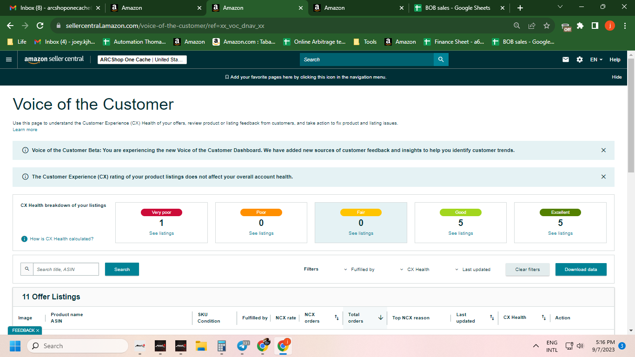
Task: Reload the page with the refresh icon
Action: click(40, 26)
